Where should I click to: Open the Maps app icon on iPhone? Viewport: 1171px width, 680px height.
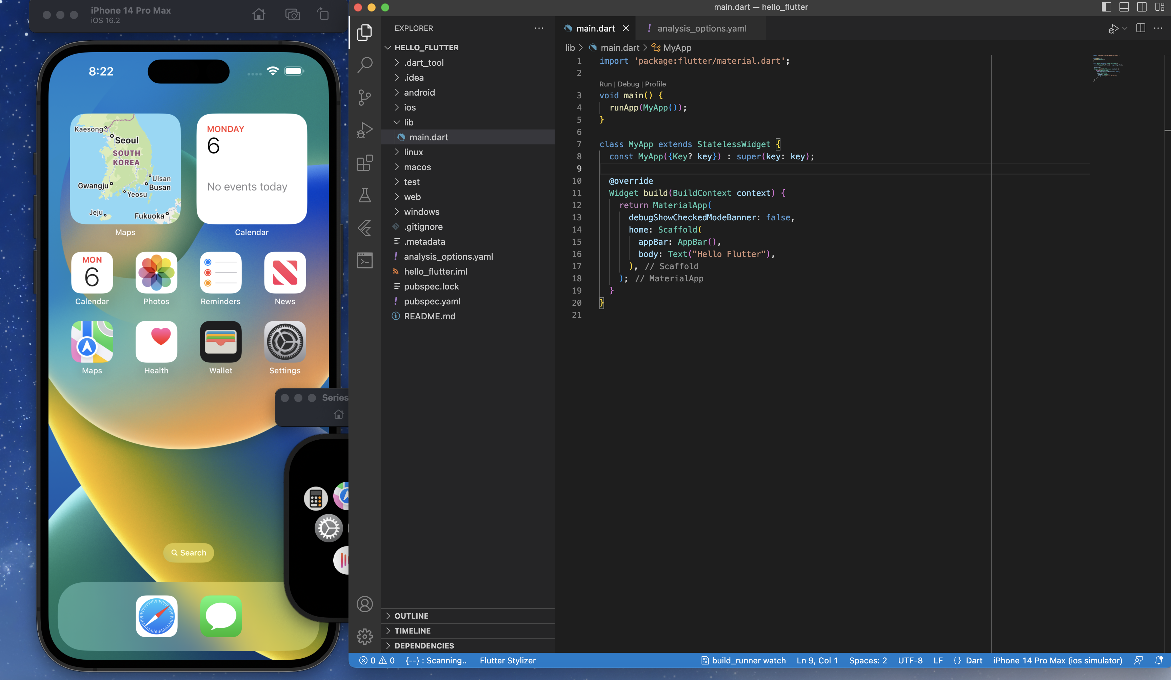[x=92, y=342]
